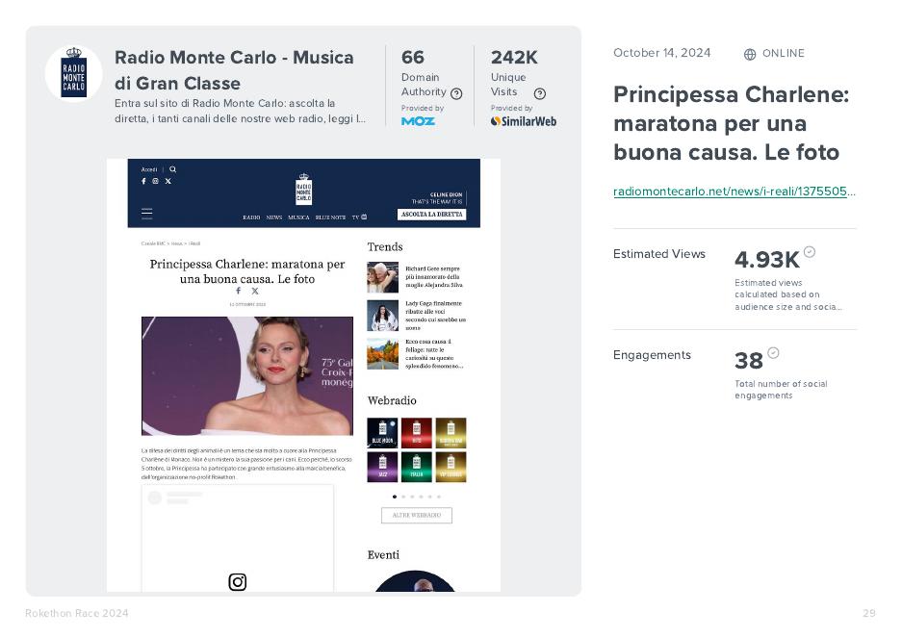The image size is (902, 638).
Task: Click the MOZ provider logo
Action: pyautogui.click(x=418, y=121)
